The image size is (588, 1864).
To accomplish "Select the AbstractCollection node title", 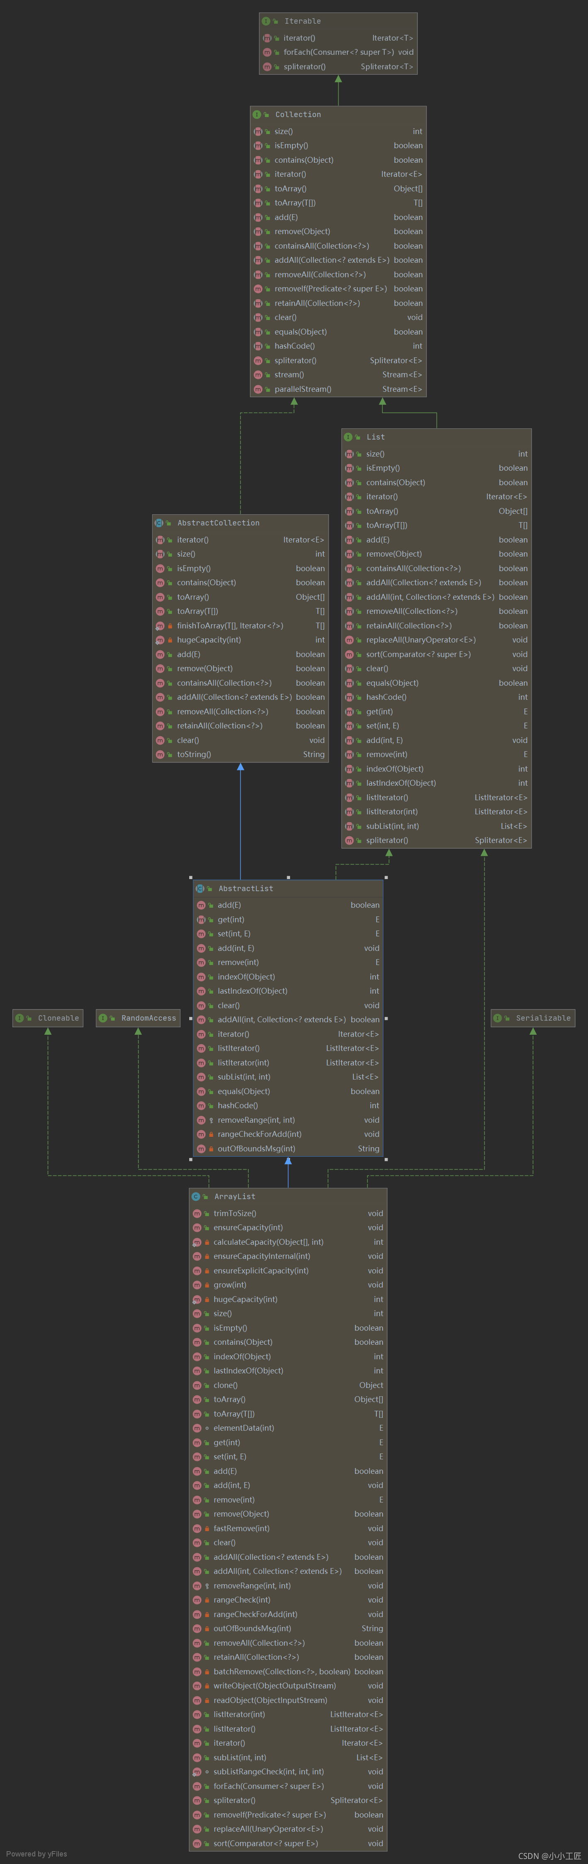I will 218,523.
